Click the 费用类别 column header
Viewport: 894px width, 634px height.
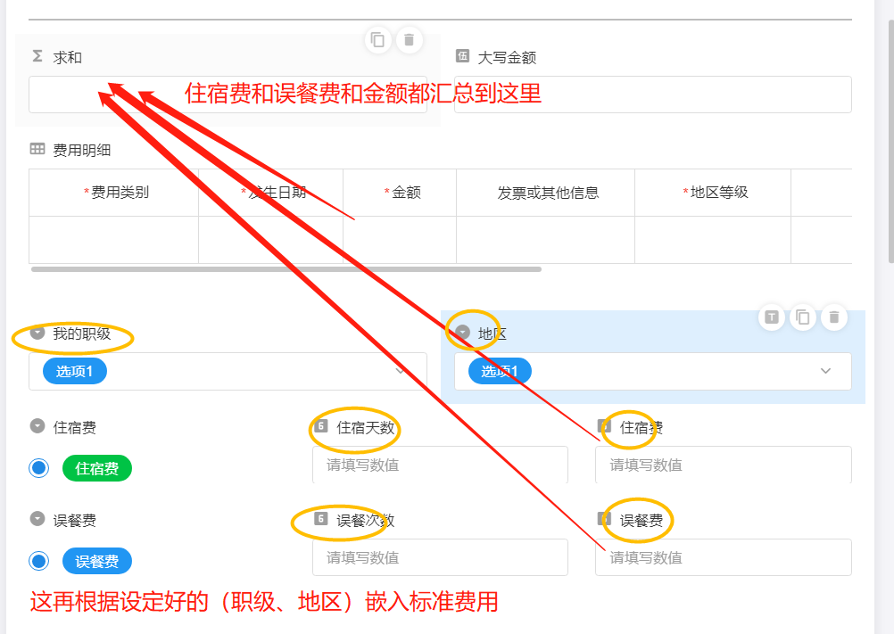(114, 193)
